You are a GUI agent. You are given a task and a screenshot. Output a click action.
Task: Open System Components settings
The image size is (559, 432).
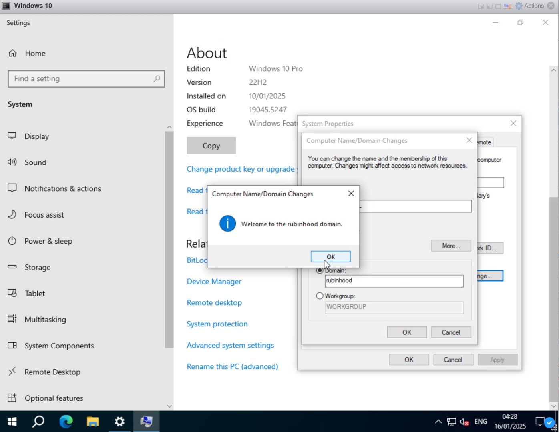point(59,346)
